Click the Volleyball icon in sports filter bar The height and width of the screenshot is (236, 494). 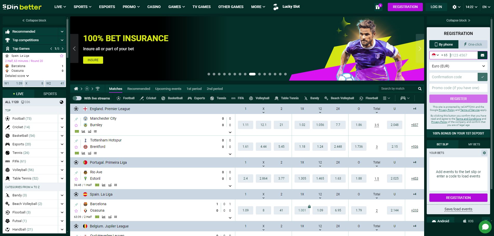251,98
